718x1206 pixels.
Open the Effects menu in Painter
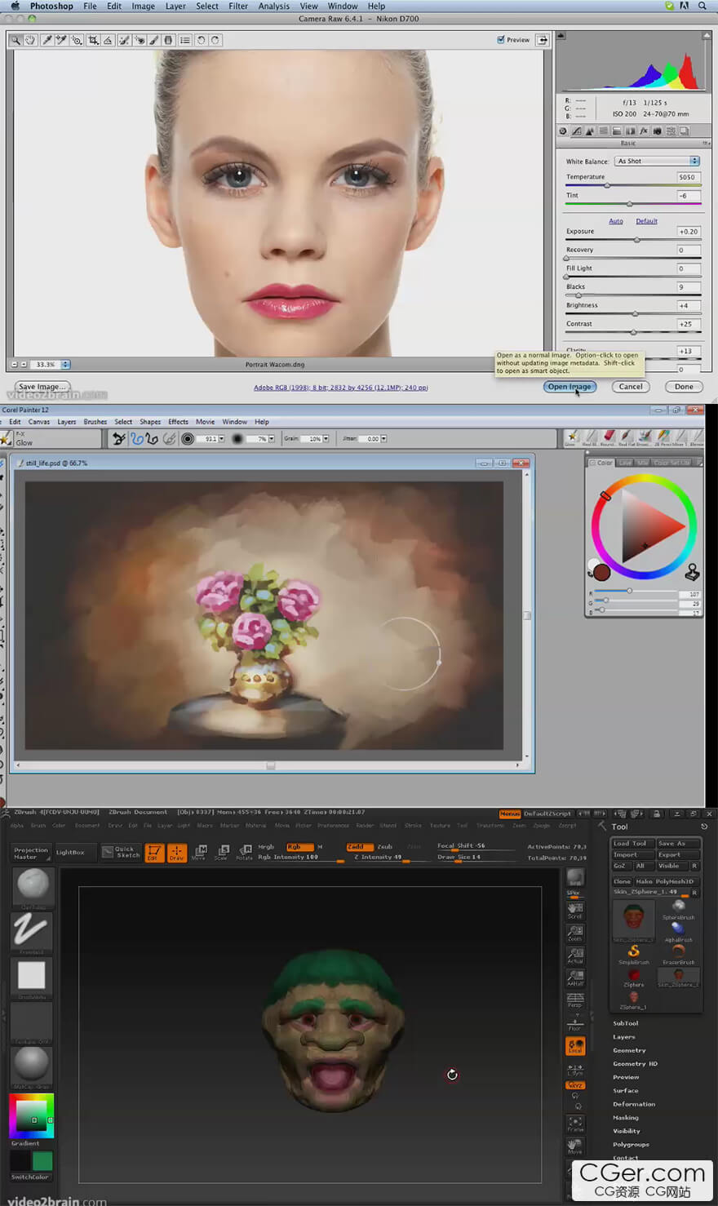(178, 422)
